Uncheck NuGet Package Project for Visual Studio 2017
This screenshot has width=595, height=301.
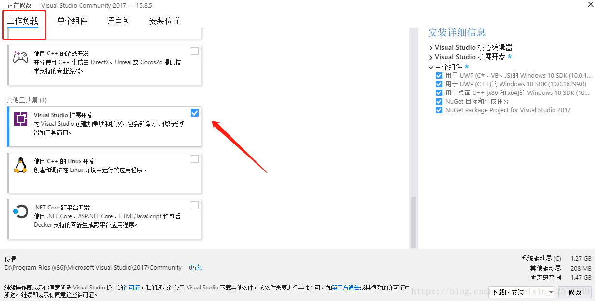439,110
